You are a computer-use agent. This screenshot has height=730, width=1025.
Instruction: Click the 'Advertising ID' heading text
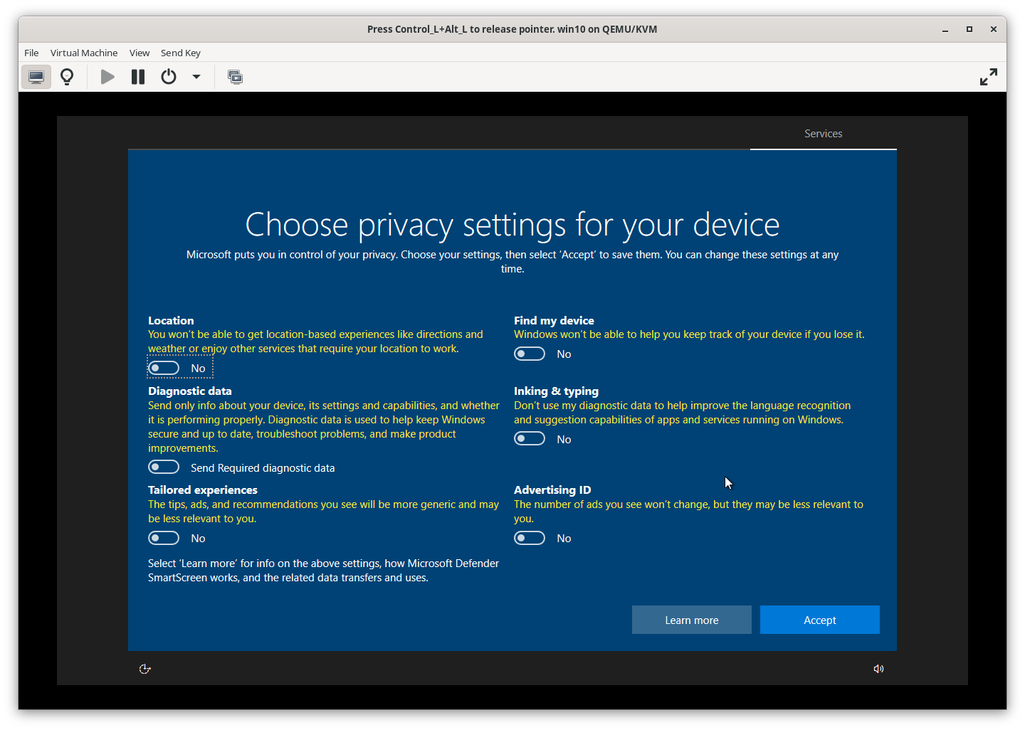coord(552,490)
